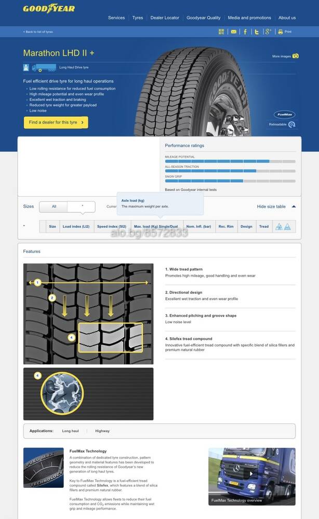Sort by Size column header
This screenshot has height=519, width=319.
click(52, 227)
